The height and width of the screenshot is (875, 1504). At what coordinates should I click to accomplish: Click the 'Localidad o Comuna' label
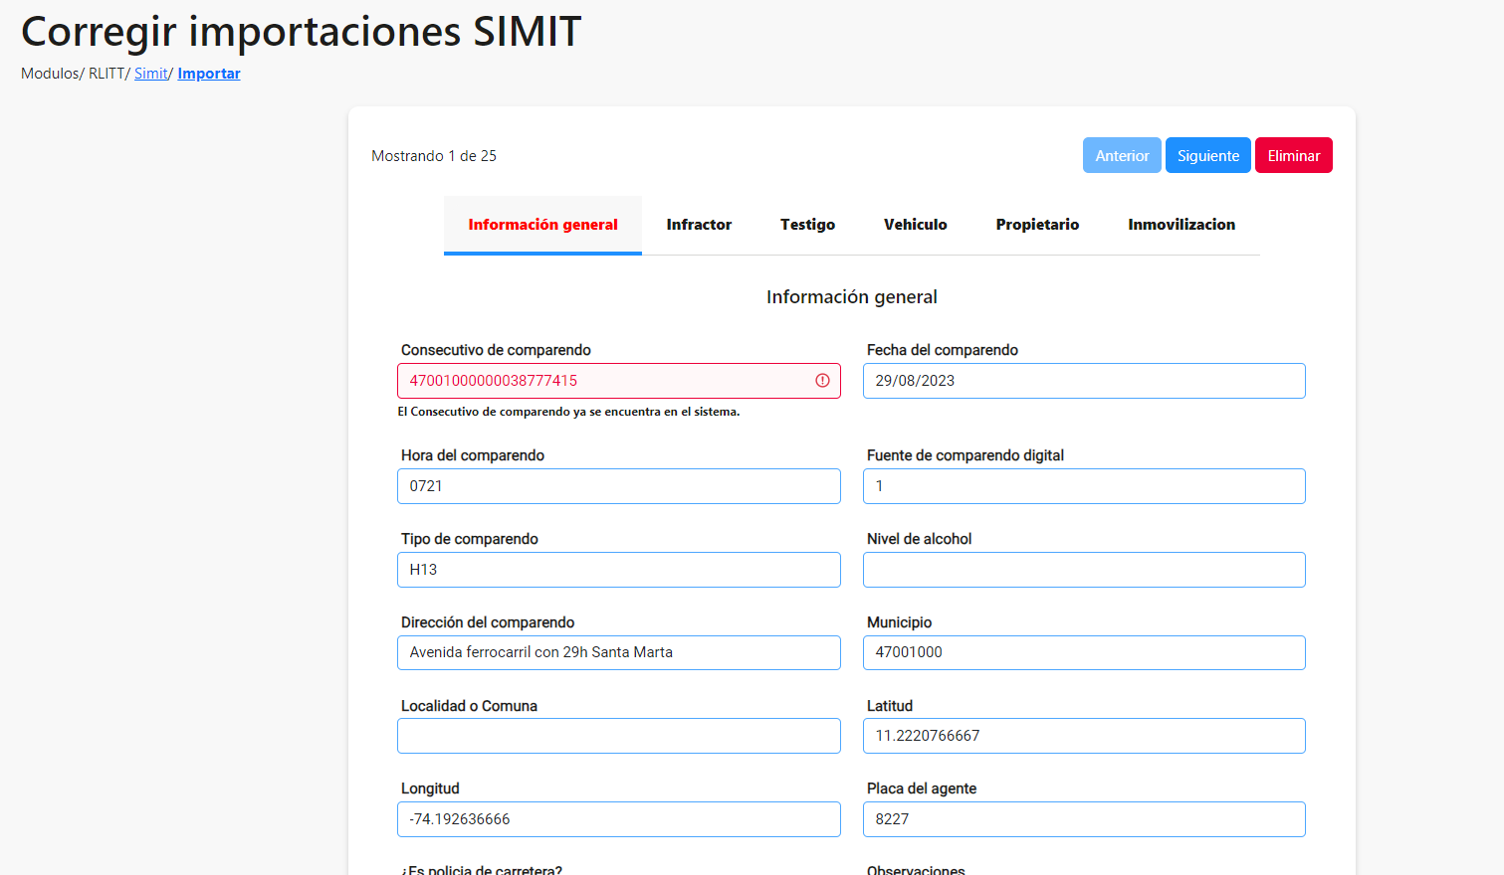[x=469, y=706]
